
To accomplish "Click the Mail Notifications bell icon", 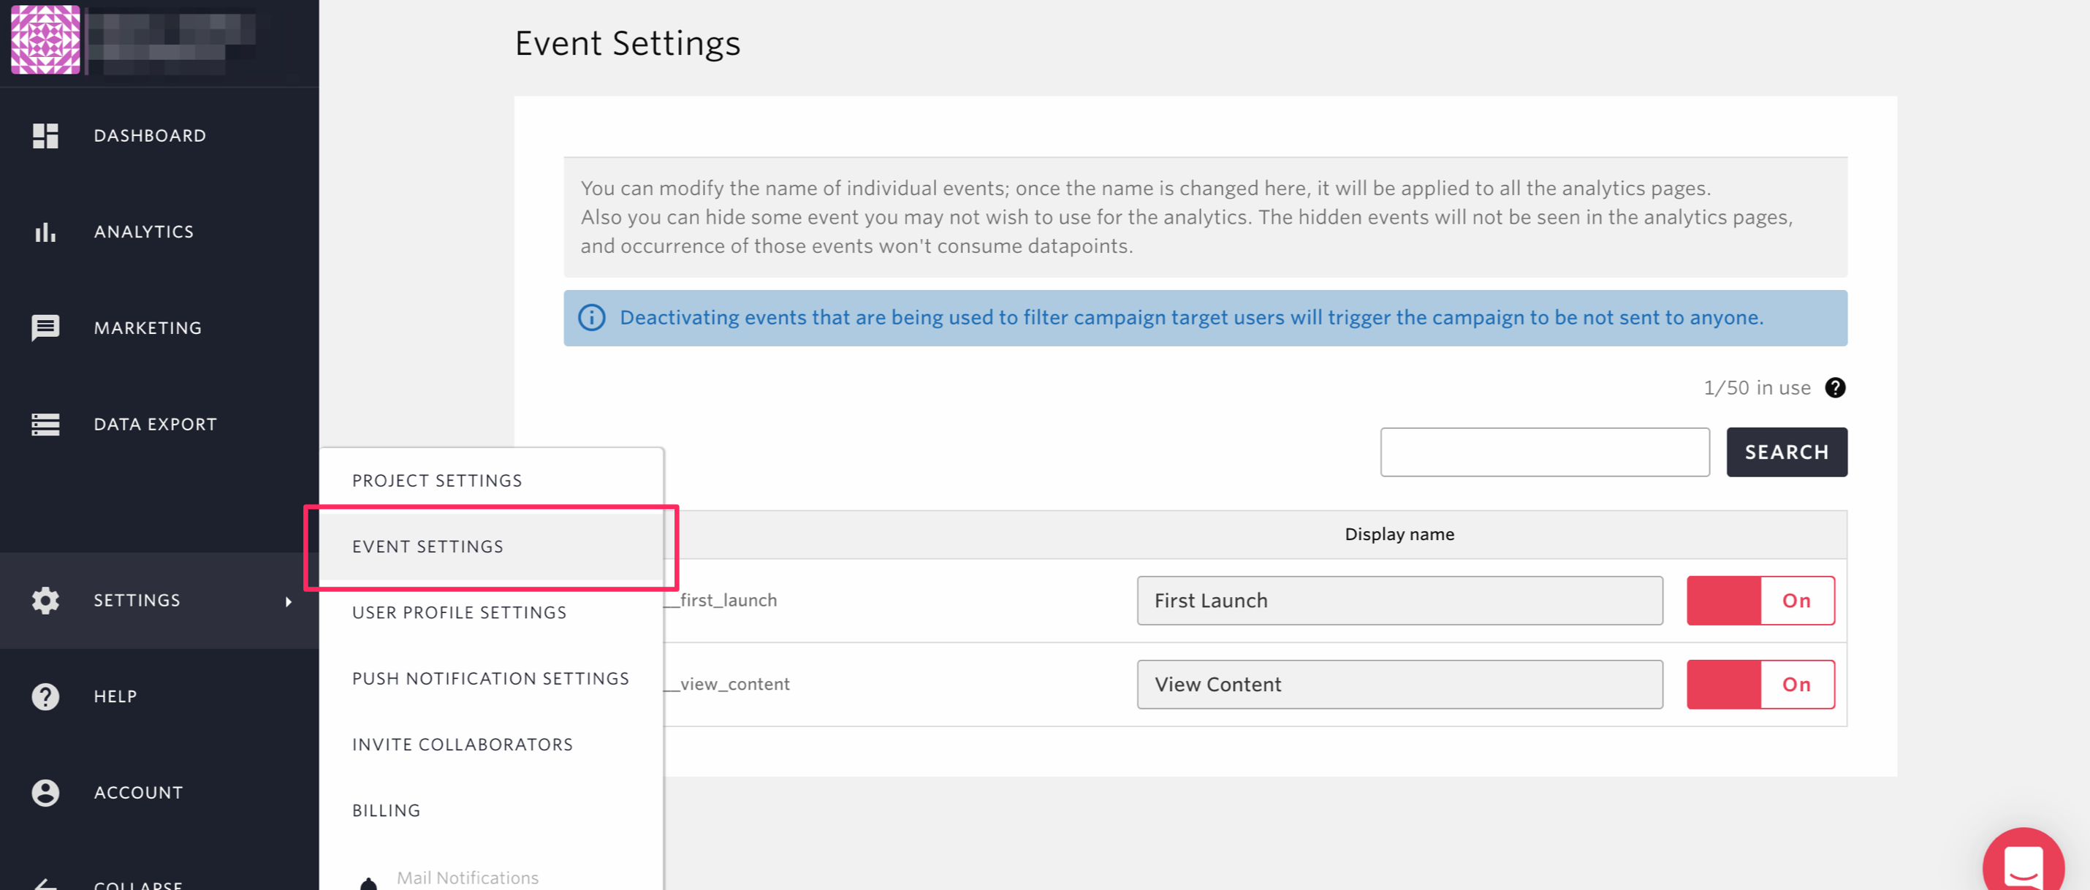I will point(368,883).
